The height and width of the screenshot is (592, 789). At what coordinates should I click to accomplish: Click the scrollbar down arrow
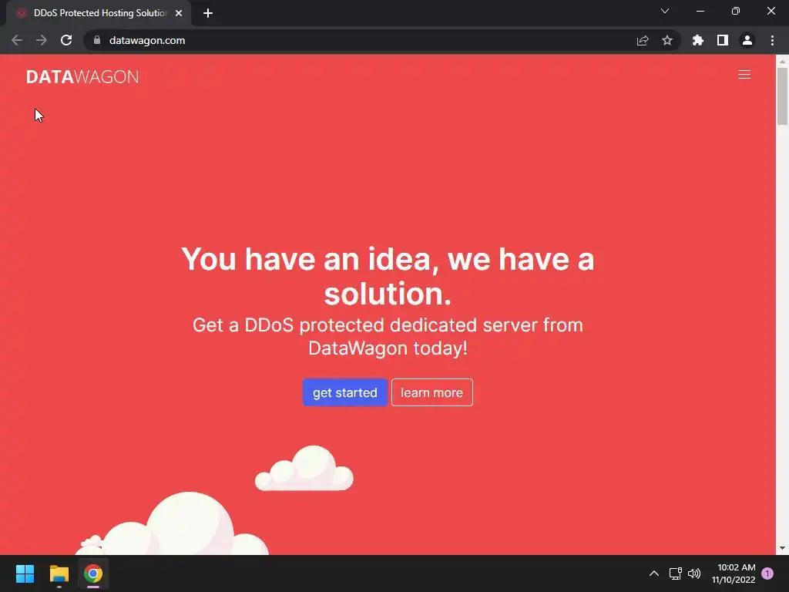pos(782,548)
